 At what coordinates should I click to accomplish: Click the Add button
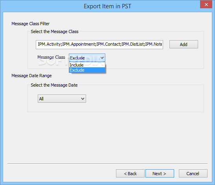[x=184, y=44]
